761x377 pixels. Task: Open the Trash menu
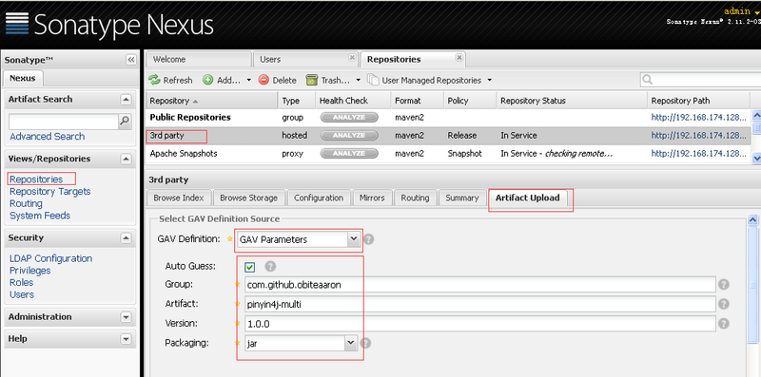coord(334,81)
